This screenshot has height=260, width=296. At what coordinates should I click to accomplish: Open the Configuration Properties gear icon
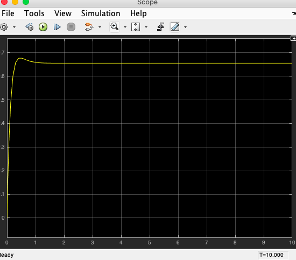tap(4, 27)
